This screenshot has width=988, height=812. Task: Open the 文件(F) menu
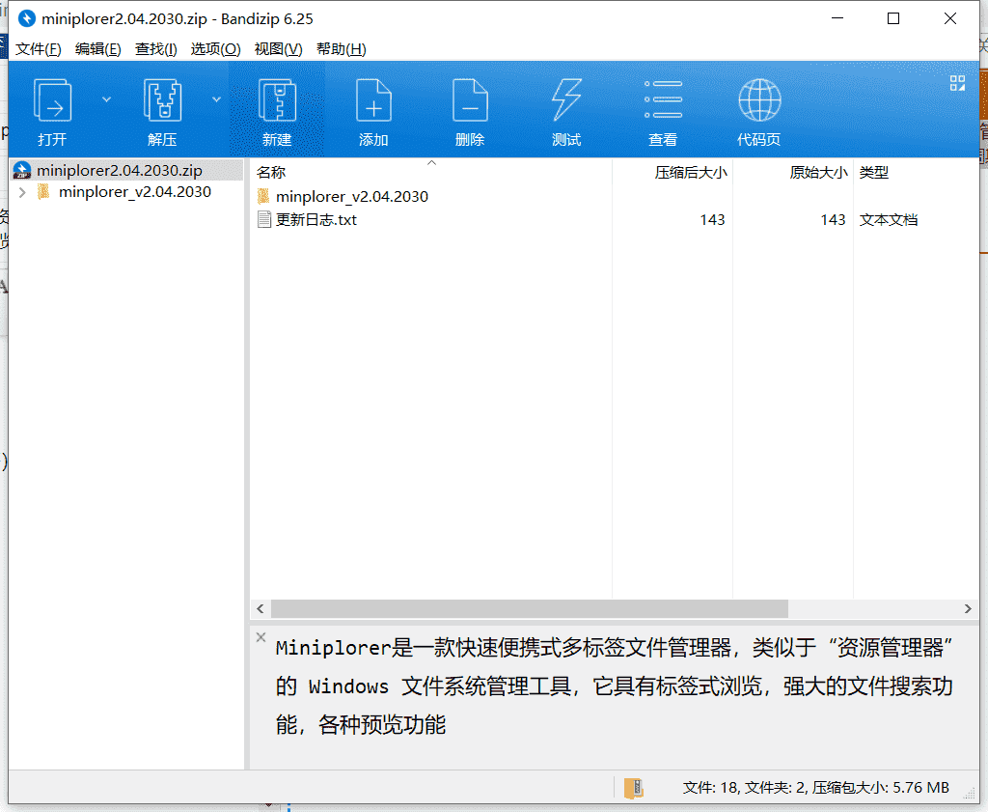click(38, 49)
